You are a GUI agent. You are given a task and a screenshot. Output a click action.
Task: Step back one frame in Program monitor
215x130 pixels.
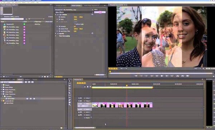coord(157,76)
